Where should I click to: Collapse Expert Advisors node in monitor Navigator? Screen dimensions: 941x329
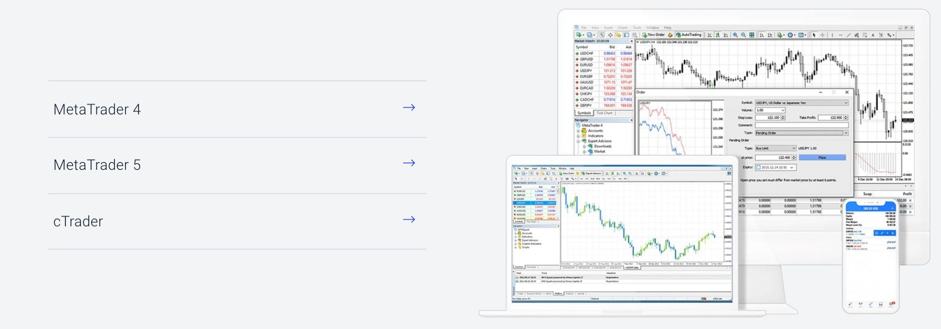point(578,141)
